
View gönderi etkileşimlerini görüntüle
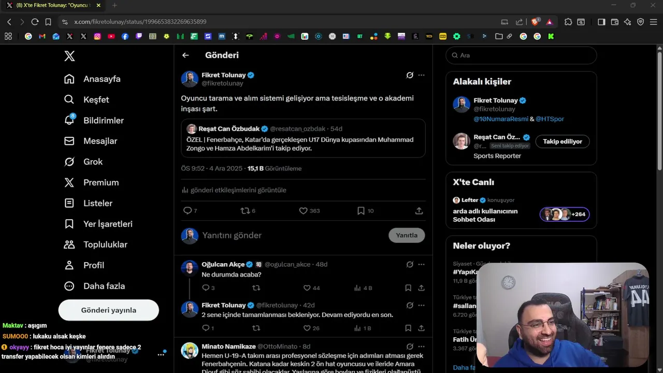(x=234, y=190)
